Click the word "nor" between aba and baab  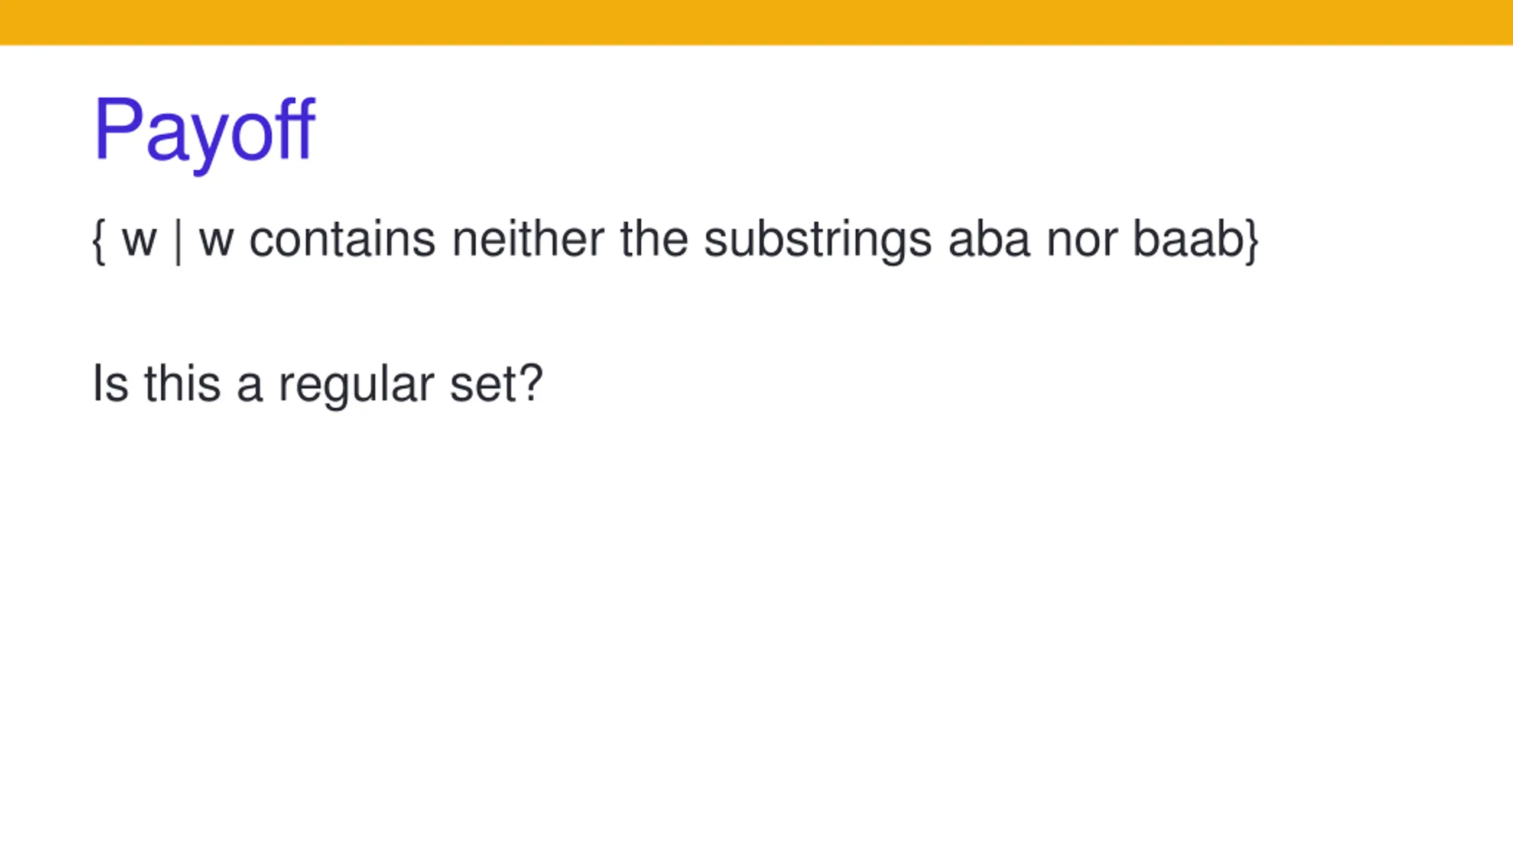(x=1081, y=243)
